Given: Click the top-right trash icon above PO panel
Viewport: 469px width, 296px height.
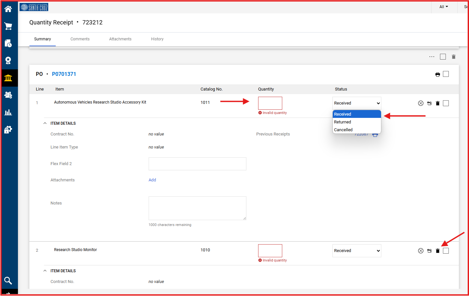Looking at the screenshot, I should pos(453,57).
